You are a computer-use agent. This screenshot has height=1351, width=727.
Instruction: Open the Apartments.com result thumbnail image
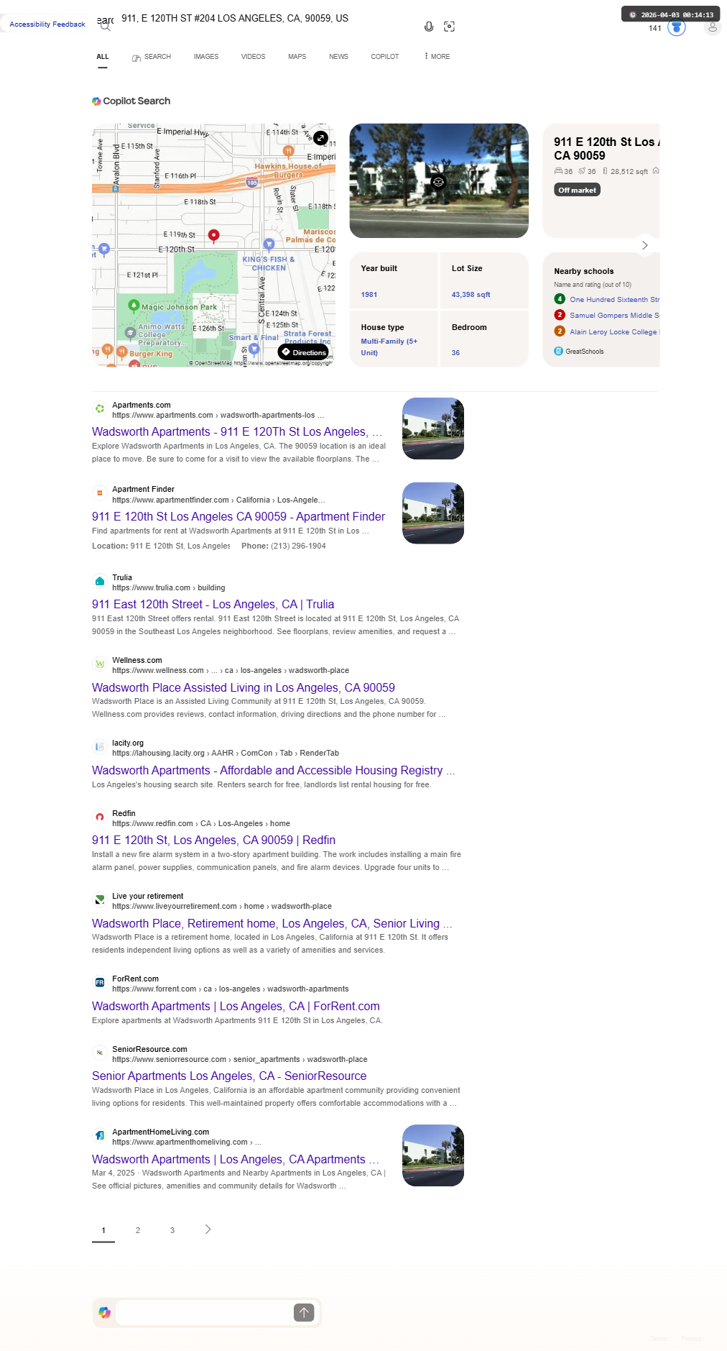[433, 429]
